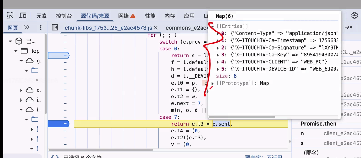Select the chunk-libs_1753 js file tab

pos(108,28)
